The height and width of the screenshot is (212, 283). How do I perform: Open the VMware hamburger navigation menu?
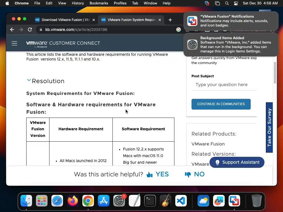pyautogui.click(x=14, y=43)
